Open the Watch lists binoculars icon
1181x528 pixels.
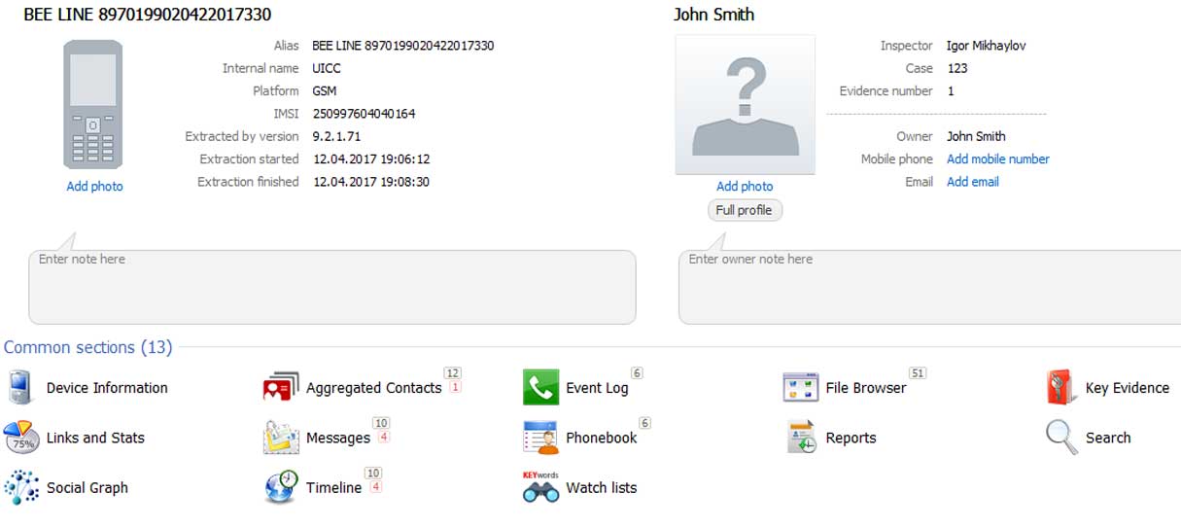click(x=540, y=489)
